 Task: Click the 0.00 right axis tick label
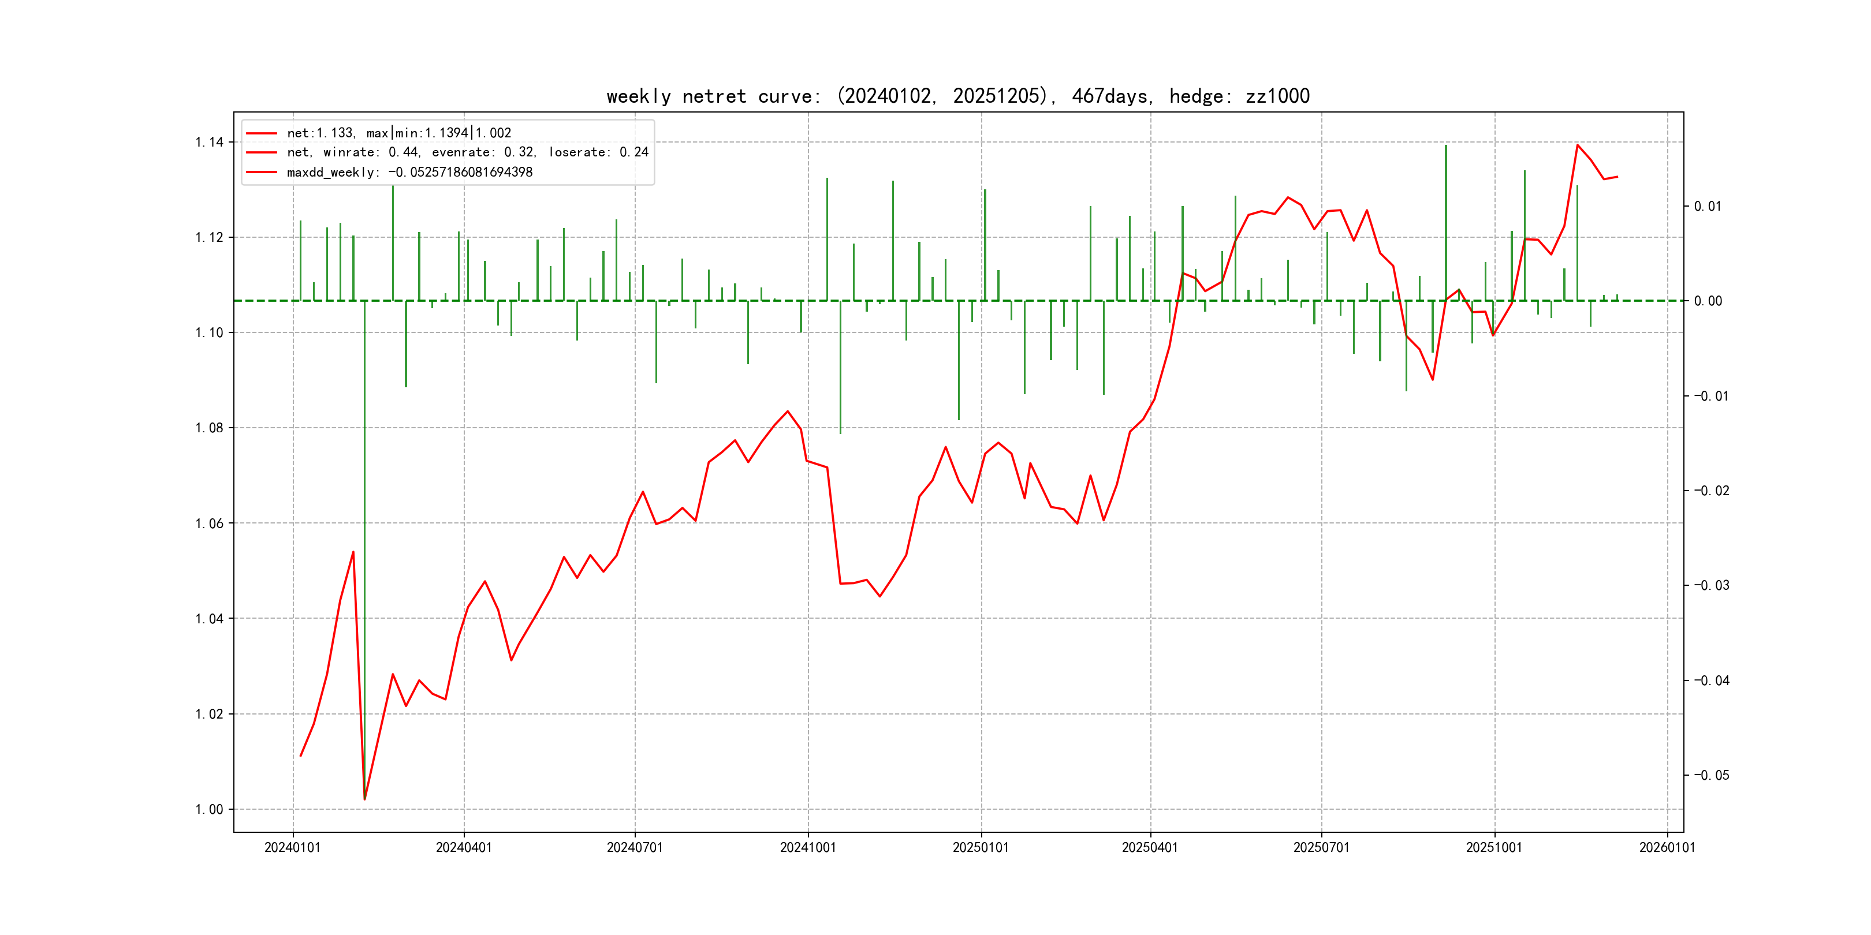point(1708,301)
